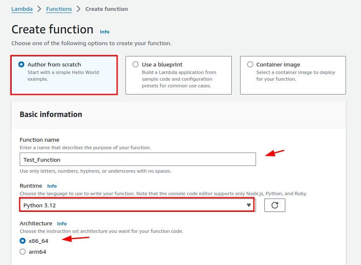
Task: Choose the arm64 architecture
Action: click(x=22, y=252)
